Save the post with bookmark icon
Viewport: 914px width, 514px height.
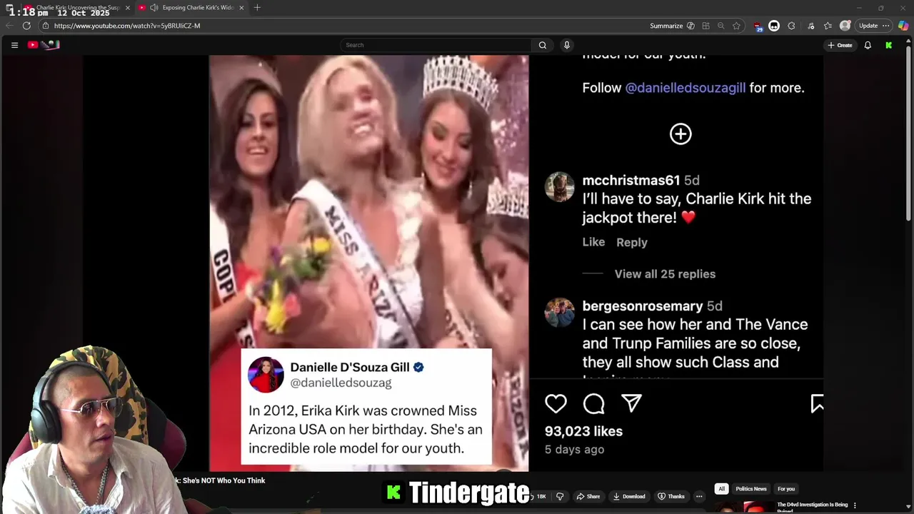tap(818, 404)
